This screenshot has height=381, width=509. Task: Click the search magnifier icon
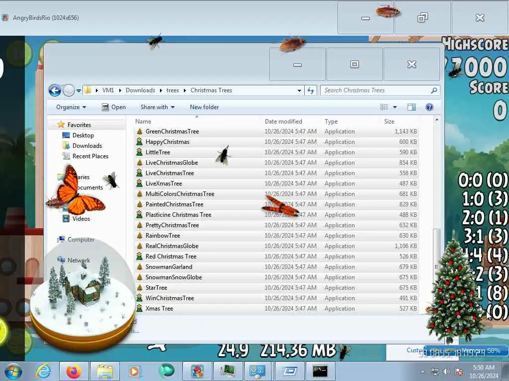(x=434, y=90)
